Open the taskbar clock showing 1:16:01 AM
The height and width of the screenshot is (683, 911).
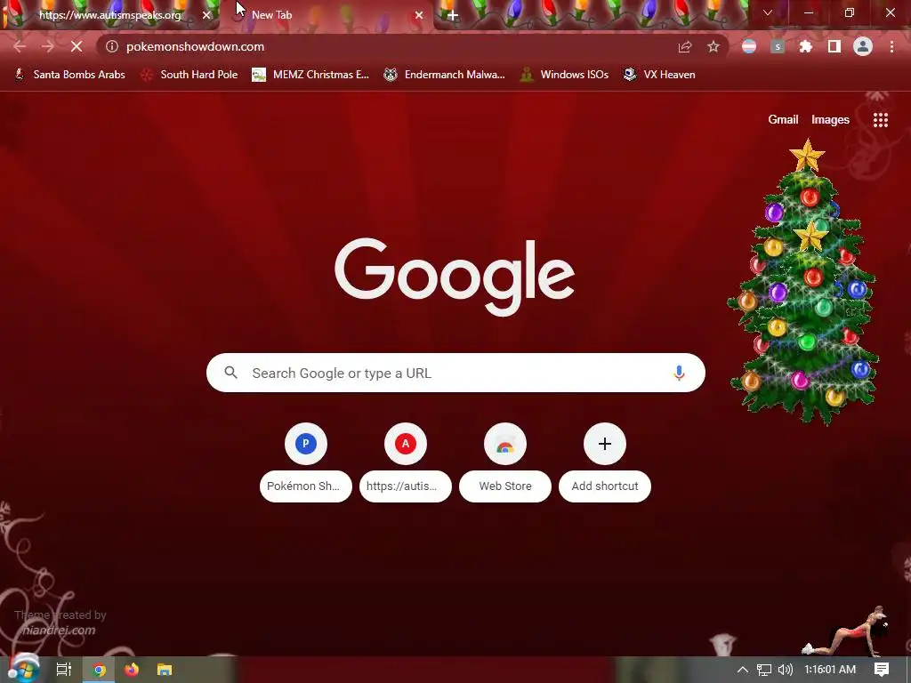pyautogui.click(x=830, y=670)
